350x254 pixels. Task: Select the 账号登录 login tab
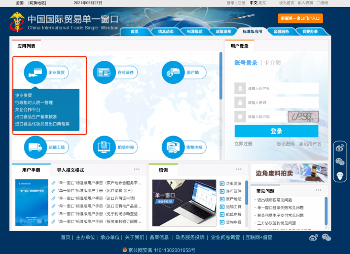click(246, 63)
